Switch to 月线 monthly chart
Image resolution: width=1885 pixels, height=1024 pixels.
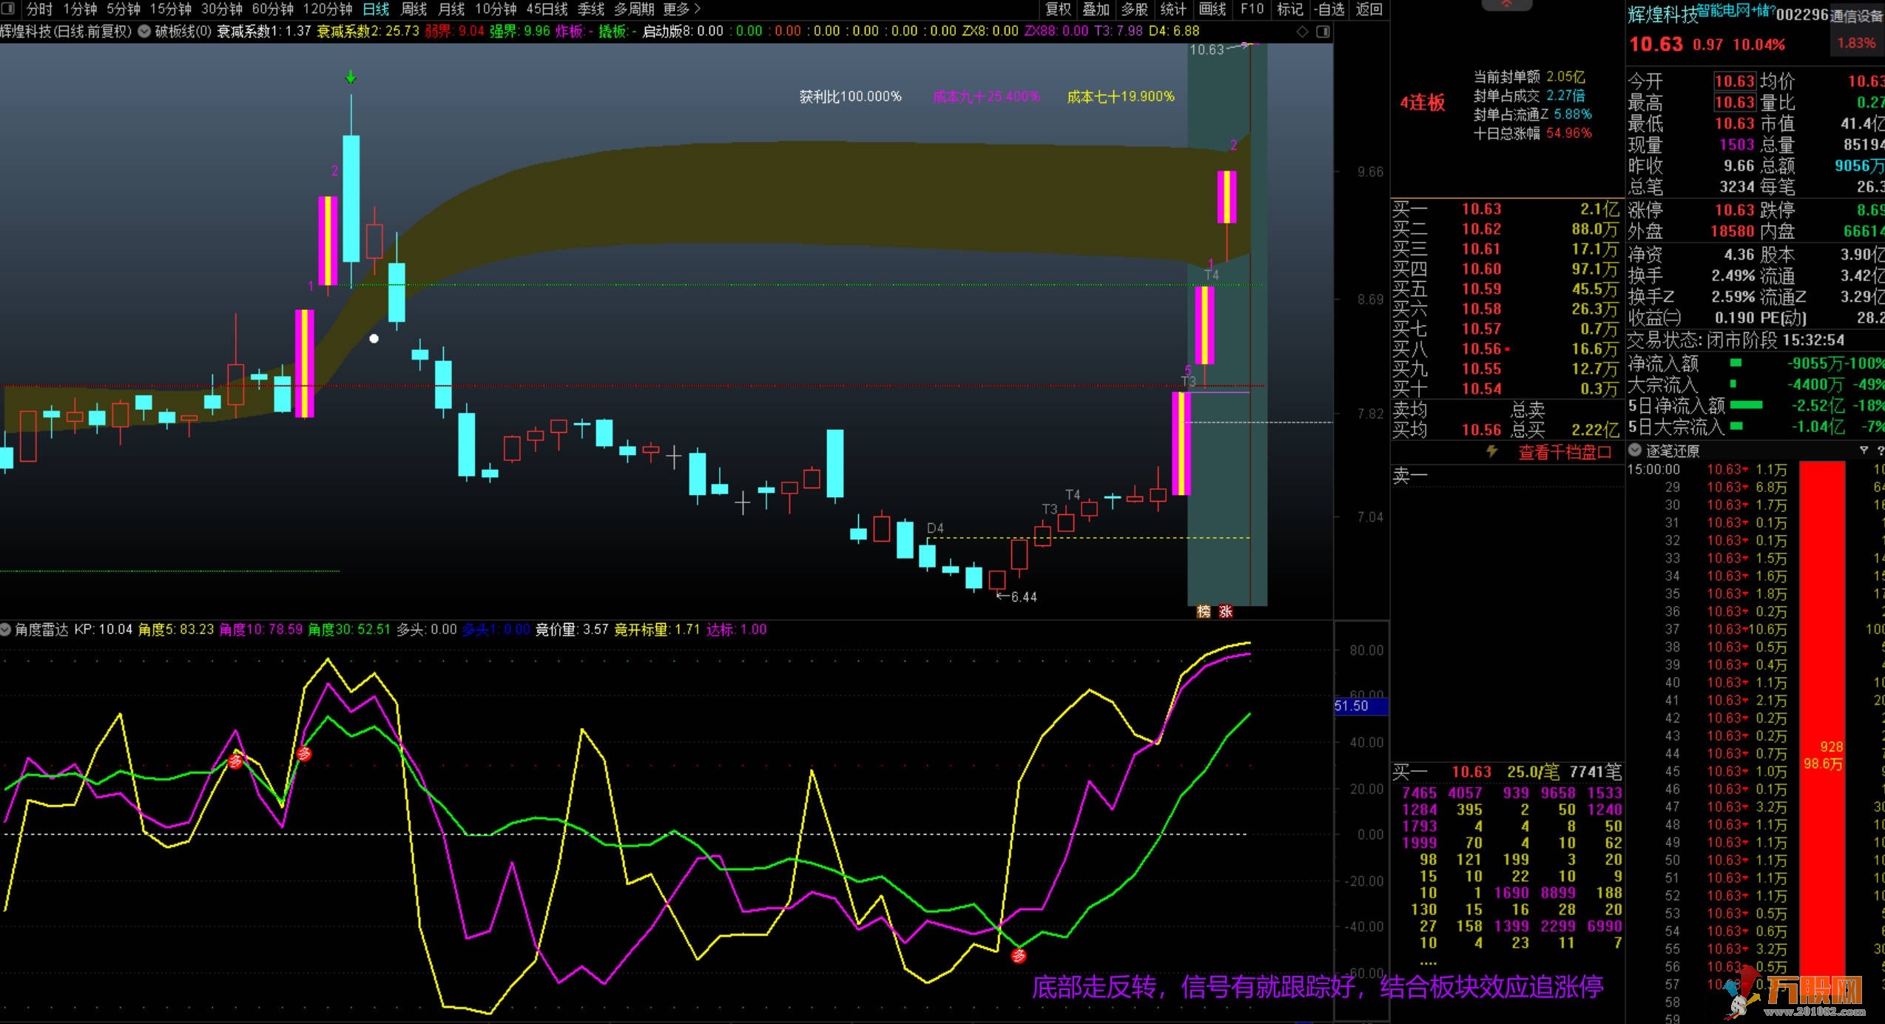click(x=451, y=9)
